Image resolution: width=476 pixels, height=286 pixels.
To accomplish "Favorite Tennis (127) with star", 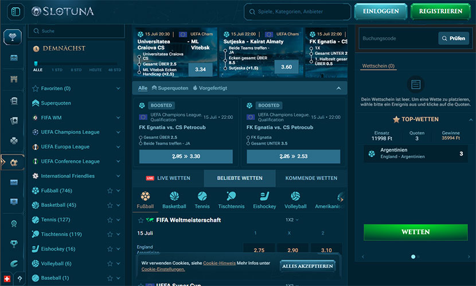I will point(110,220).
